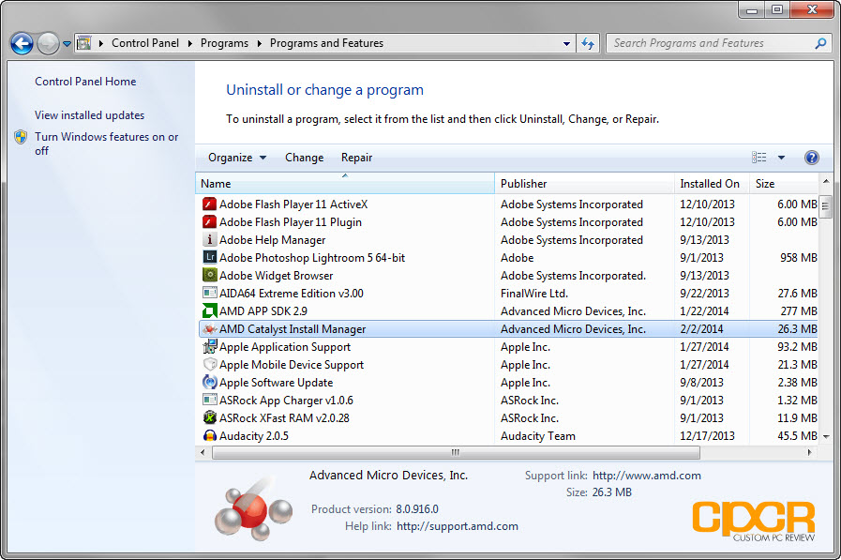Click the Audacity headphones icon
841x560 pixels.
point(209,435)
